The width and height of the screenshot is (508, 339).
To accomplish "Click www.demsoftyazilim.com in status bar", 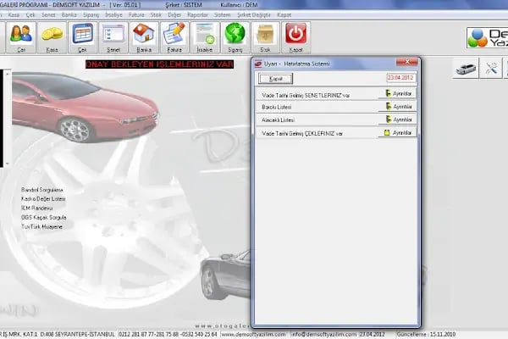I will click(254, 334).
